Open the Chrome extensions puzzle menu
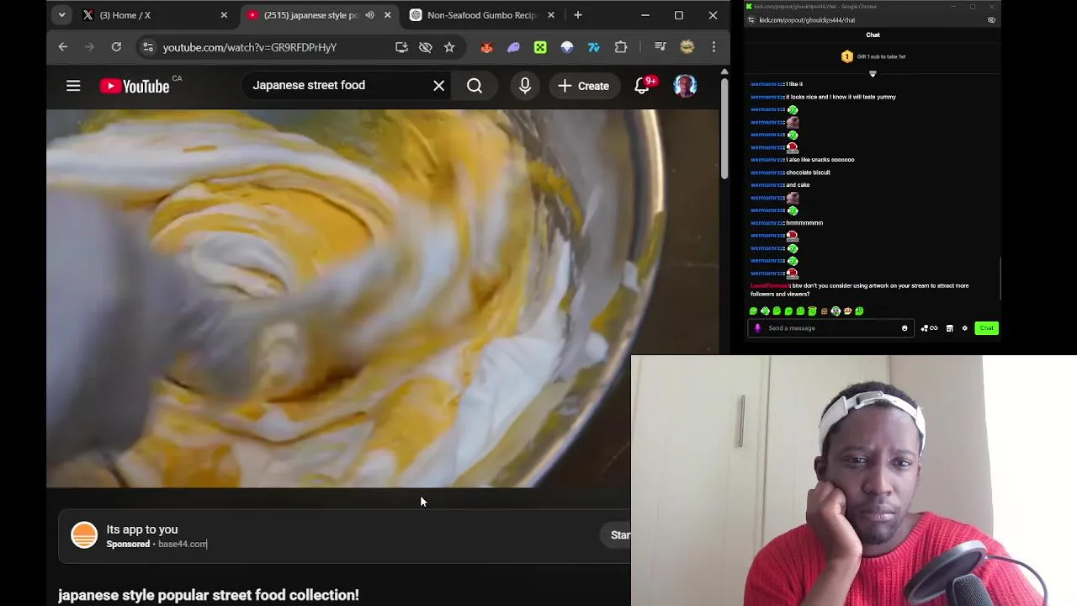 pyautogui.click(x=621, y=47)
